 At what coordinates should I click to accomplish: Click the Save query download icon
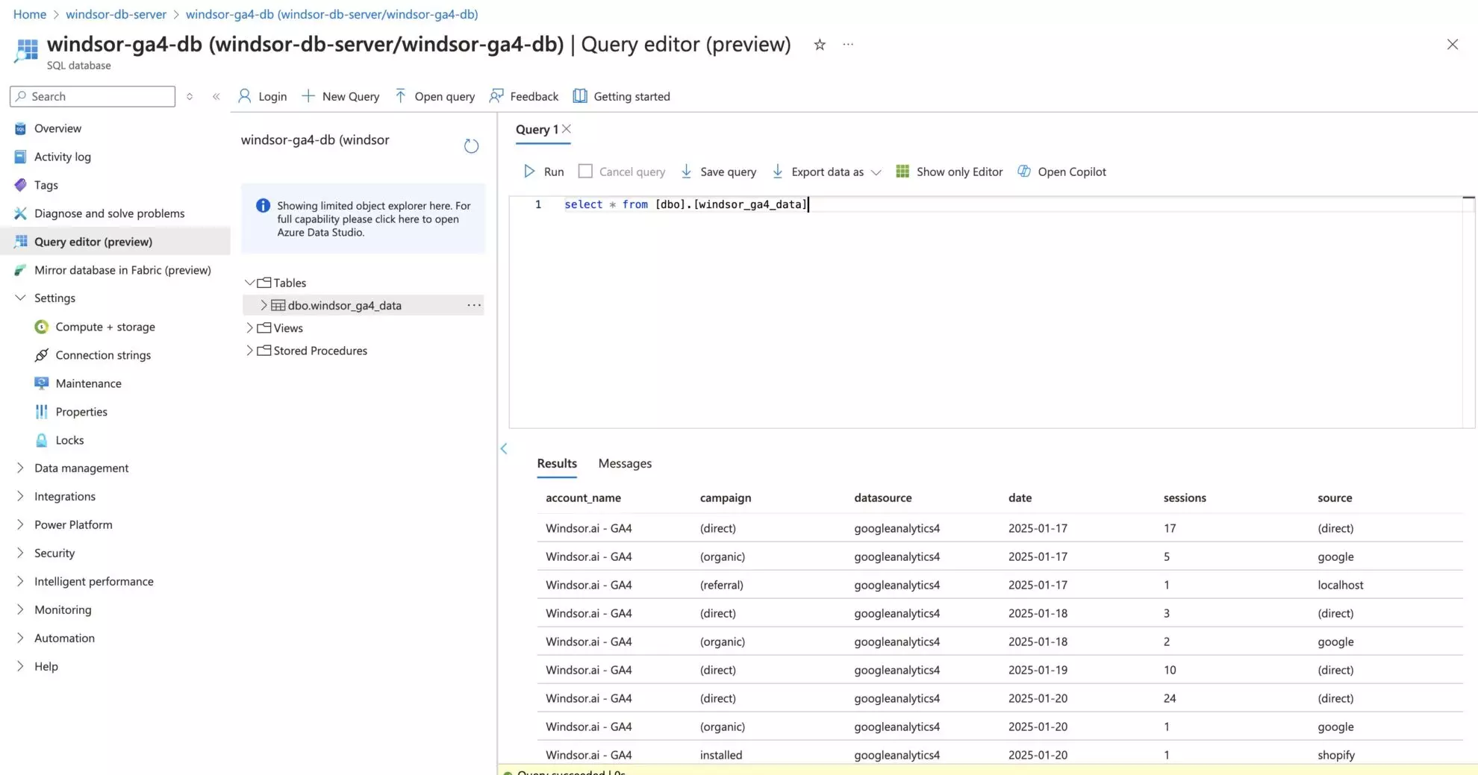tap(686, 172)
